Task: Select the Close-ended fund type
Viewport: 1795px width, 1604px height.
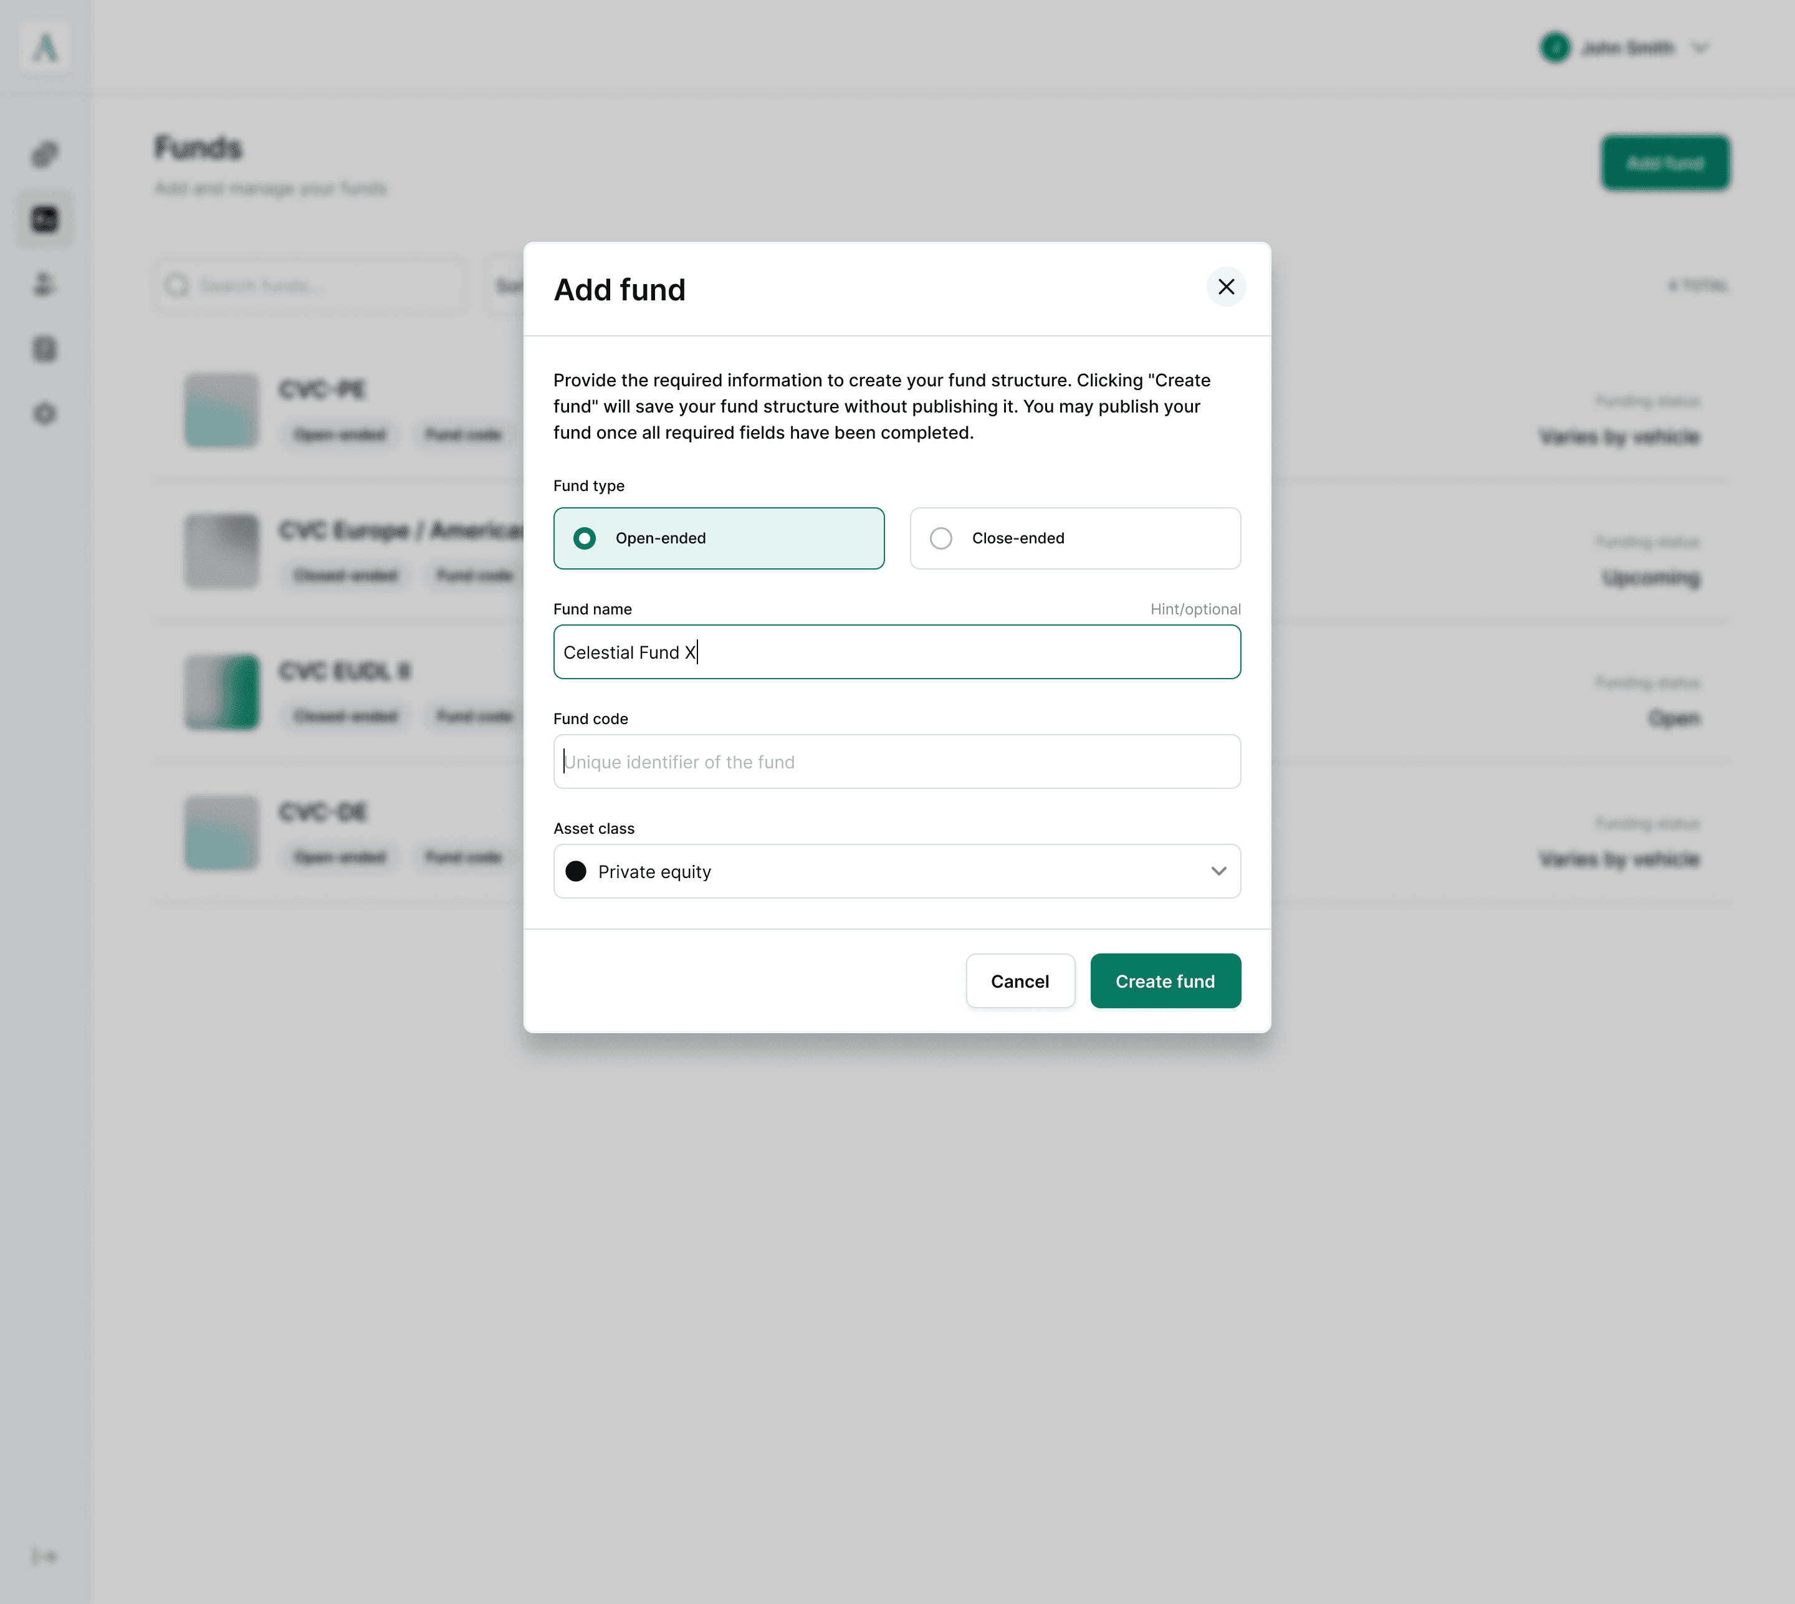Action: click(1075, 538)
